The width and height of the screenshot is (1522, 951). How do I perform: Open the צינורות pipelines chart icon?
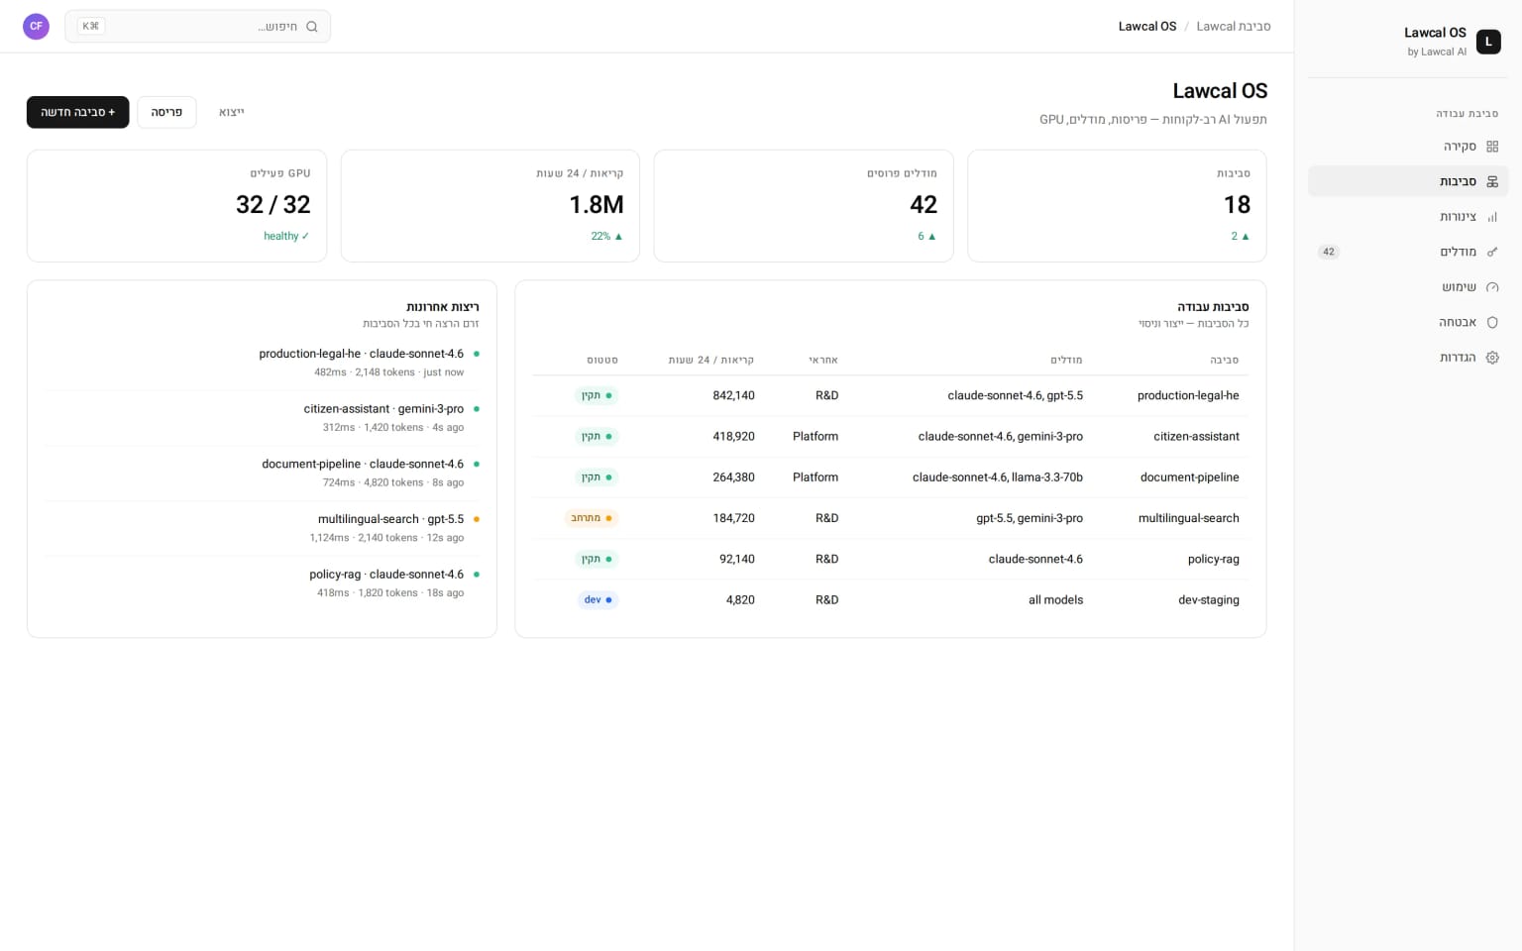1492,217
